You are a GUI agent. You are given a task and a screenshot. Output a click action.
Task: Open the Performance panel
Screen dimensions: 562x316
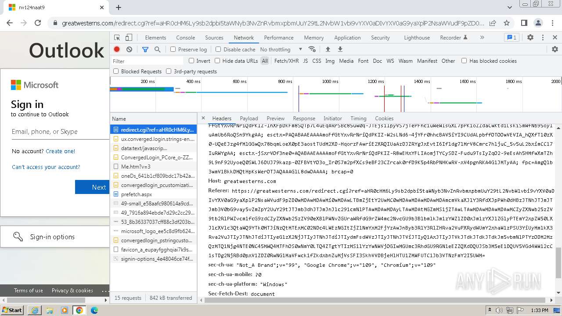click(279, 38)
